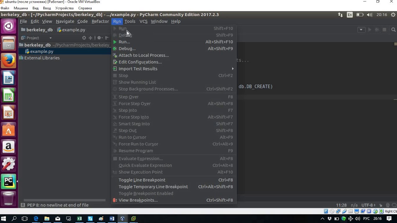This screenshot has height=223, width=397.
Task: Click the Search Everywhere magnifier icon
Action: (393, 30)
